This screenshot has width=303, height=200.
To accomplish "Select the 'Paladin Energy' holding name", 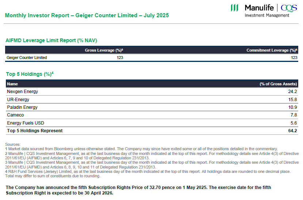I will [x=22, y=107].
